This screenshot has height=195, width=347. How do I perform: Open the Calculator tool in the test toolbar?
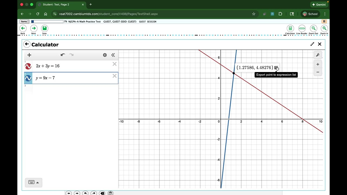click(290, 28)
